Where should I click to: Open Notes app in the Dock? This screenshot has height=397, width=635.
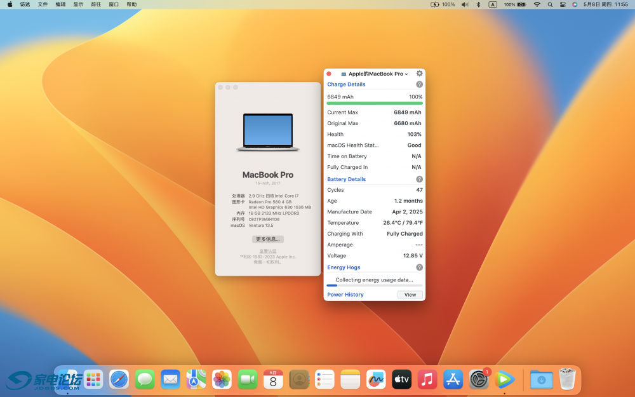tap(351, 380)
